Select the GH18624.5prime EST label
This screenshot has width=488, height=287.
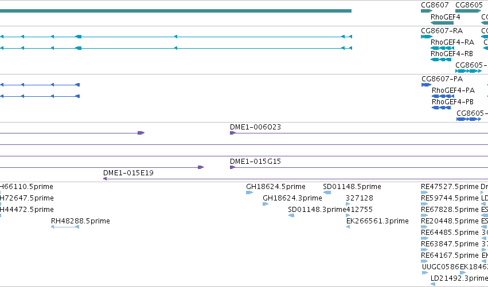[276, 187]
